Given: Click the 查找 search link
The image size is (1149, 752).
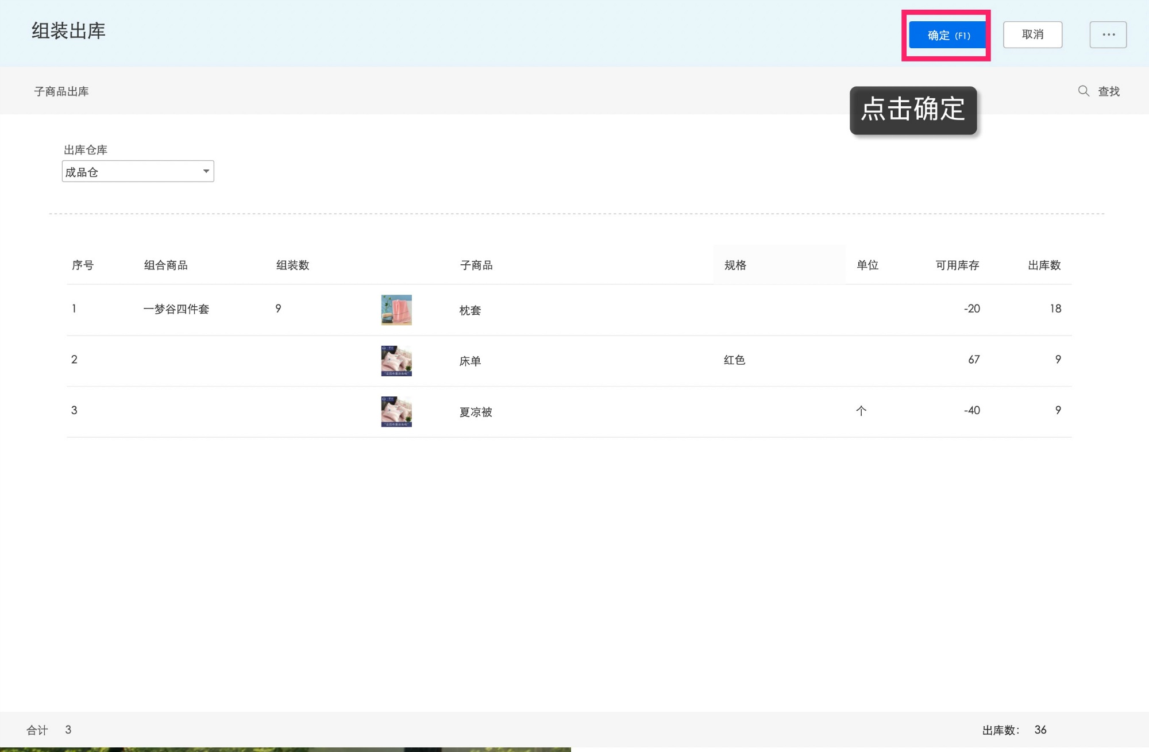Looking at the screenshot, I should 1108,91.
